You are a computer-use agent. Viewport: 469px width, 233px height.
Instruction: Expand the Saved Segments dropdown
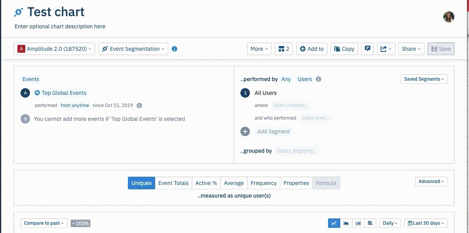pos(424,79)
